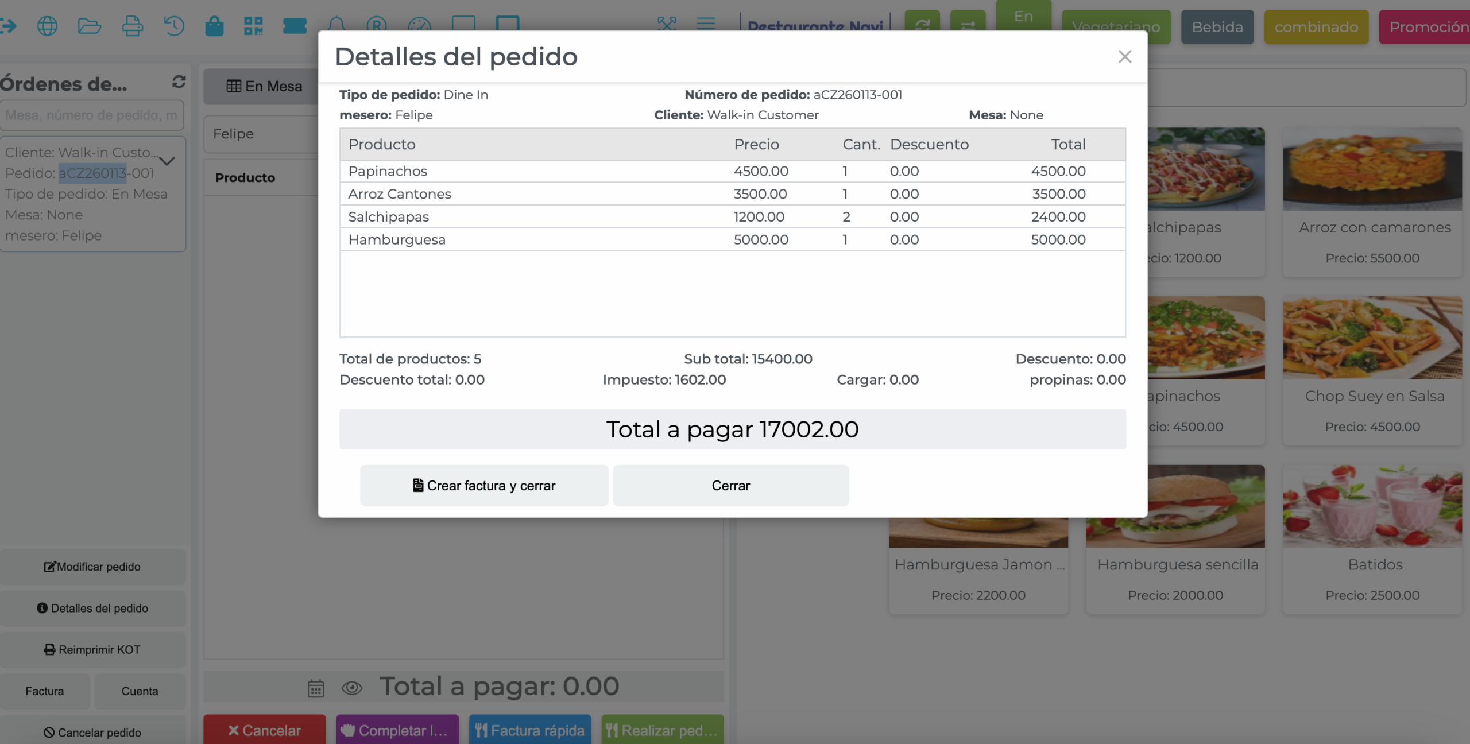This screenshot has width=1470, height=744.
Task: Select the Batidos product thumbnail
Action: pos(1372,506)
